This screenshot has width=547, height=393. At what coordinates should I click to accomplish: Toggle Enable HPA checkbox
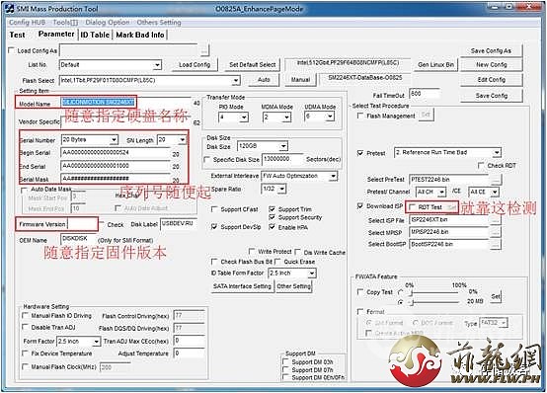pos(272,227)
